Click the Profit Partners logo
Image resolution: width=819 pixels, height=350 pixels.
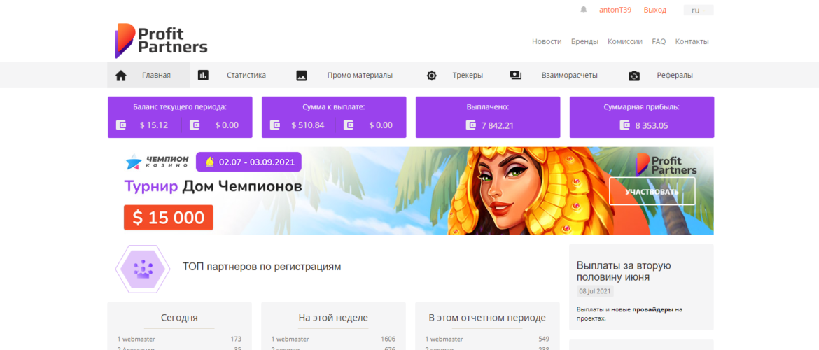161,41
